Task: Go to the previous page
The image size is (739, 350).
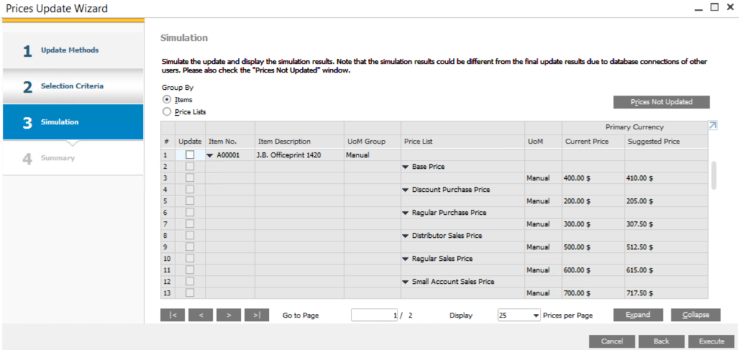Action: (x=201, y=315)
